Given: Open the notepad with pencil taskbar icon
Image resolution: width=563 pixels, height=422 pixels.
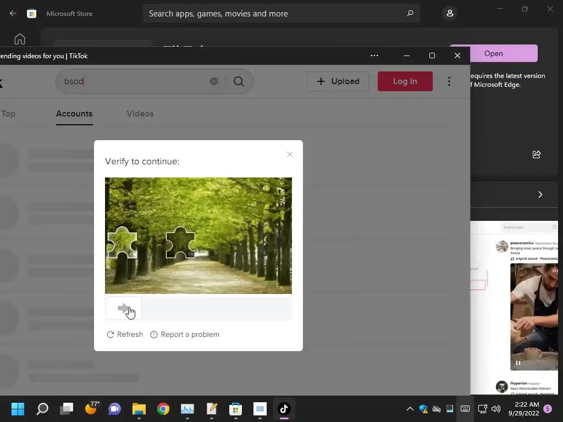Looking at the screenshot, I should (212, 409).
